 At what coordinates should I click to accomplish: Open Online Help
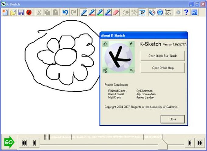163,68
